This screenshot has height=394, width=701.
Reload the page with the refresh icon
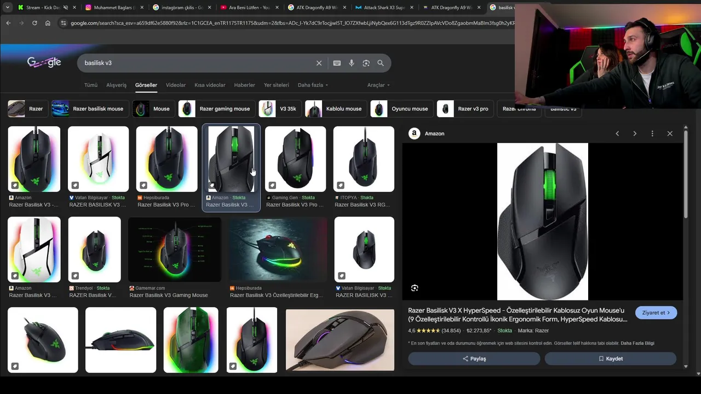[x=35, y=23]
